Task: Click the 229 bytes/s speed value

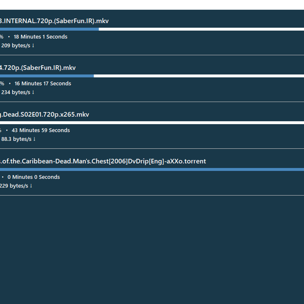Action: [14, 186]
